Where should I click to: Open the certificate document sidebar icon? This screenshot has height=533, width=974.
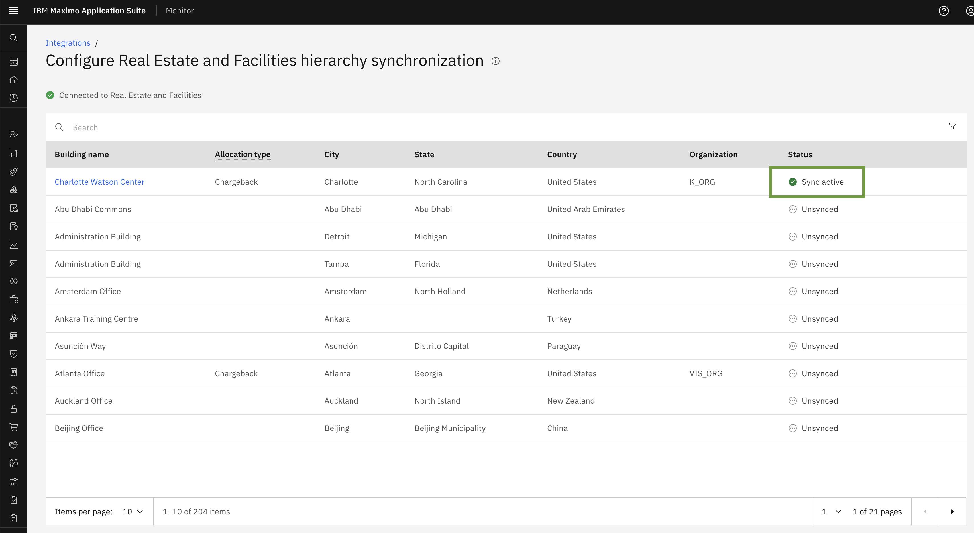pyautogui.click(x=14, y=226)
